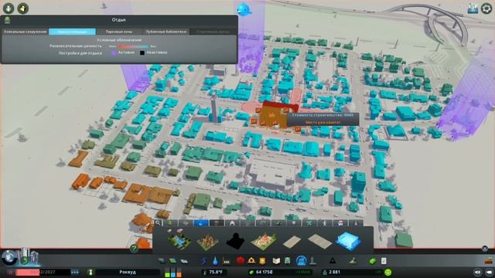Click the Стоимость строительства: 10000 tooltip
The image size is (495, 278).
pos(323,115)
